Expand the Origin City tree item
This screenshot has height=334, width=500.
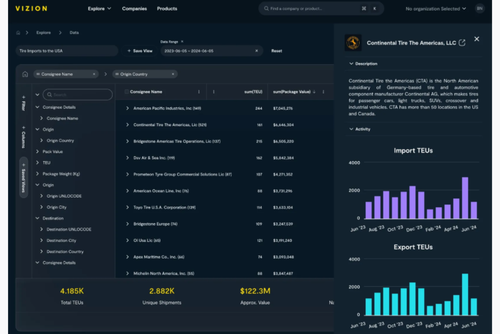[42, 207]
